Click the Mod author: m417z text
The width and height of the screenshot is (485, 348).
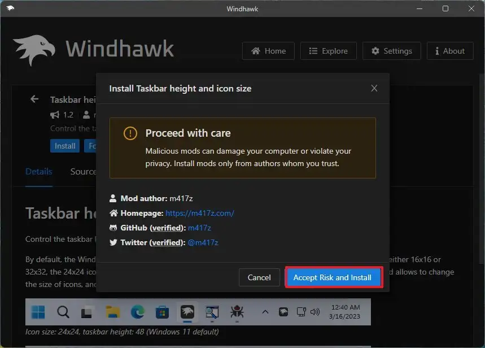point(156,198)
